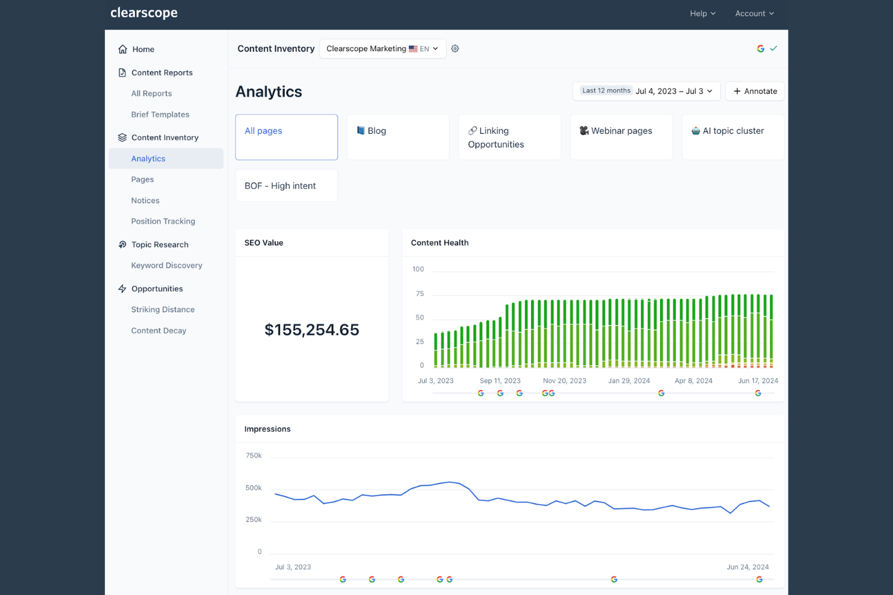893x595 pixels.
Task: Click the Google logo in the top right
Action: 760,48
